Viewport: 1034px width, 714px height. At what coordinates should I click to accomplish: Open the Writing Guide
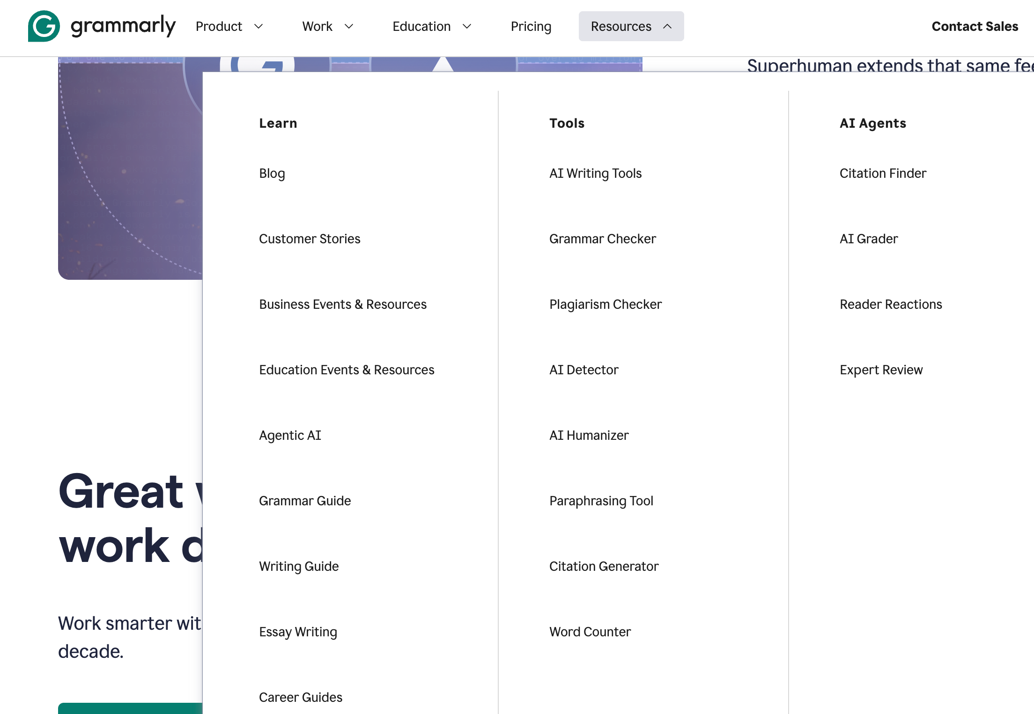(299, 567)
